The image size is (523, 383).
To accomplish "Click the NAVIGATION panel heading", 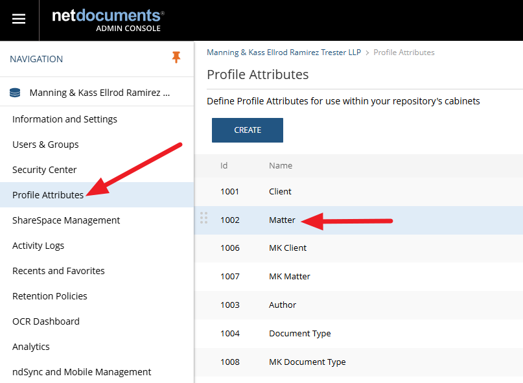I will pyautogui.click(x=36, y=59).
